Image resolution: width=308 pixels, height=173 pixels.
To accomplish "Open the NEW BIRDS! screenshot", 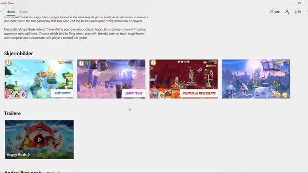I will point(39,79).
